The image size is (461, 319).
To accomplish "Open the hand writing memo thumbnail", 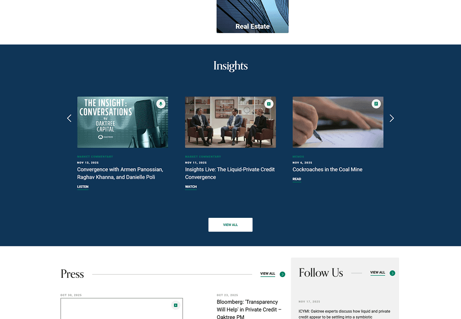I will [x=338, y=122].
